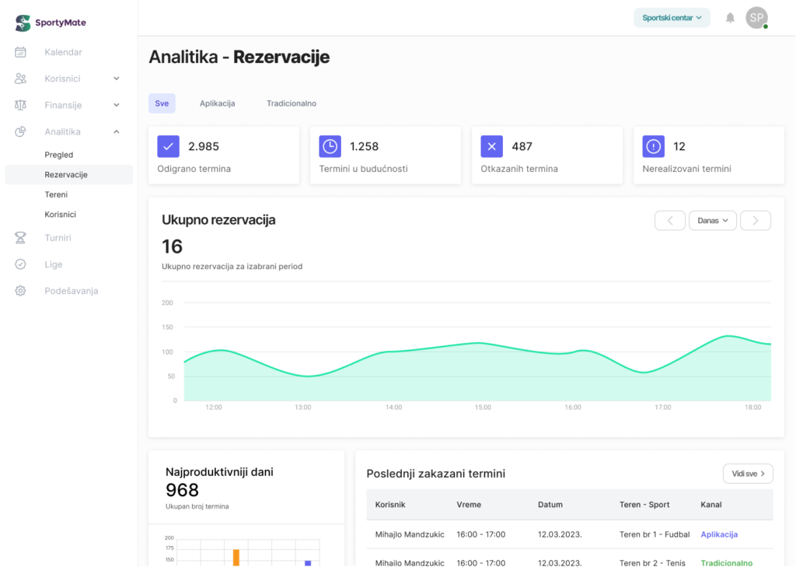The height and width of the screenshot is (567, 796).
Task: Open Tereni under Analitika
Action: [56, 194]
